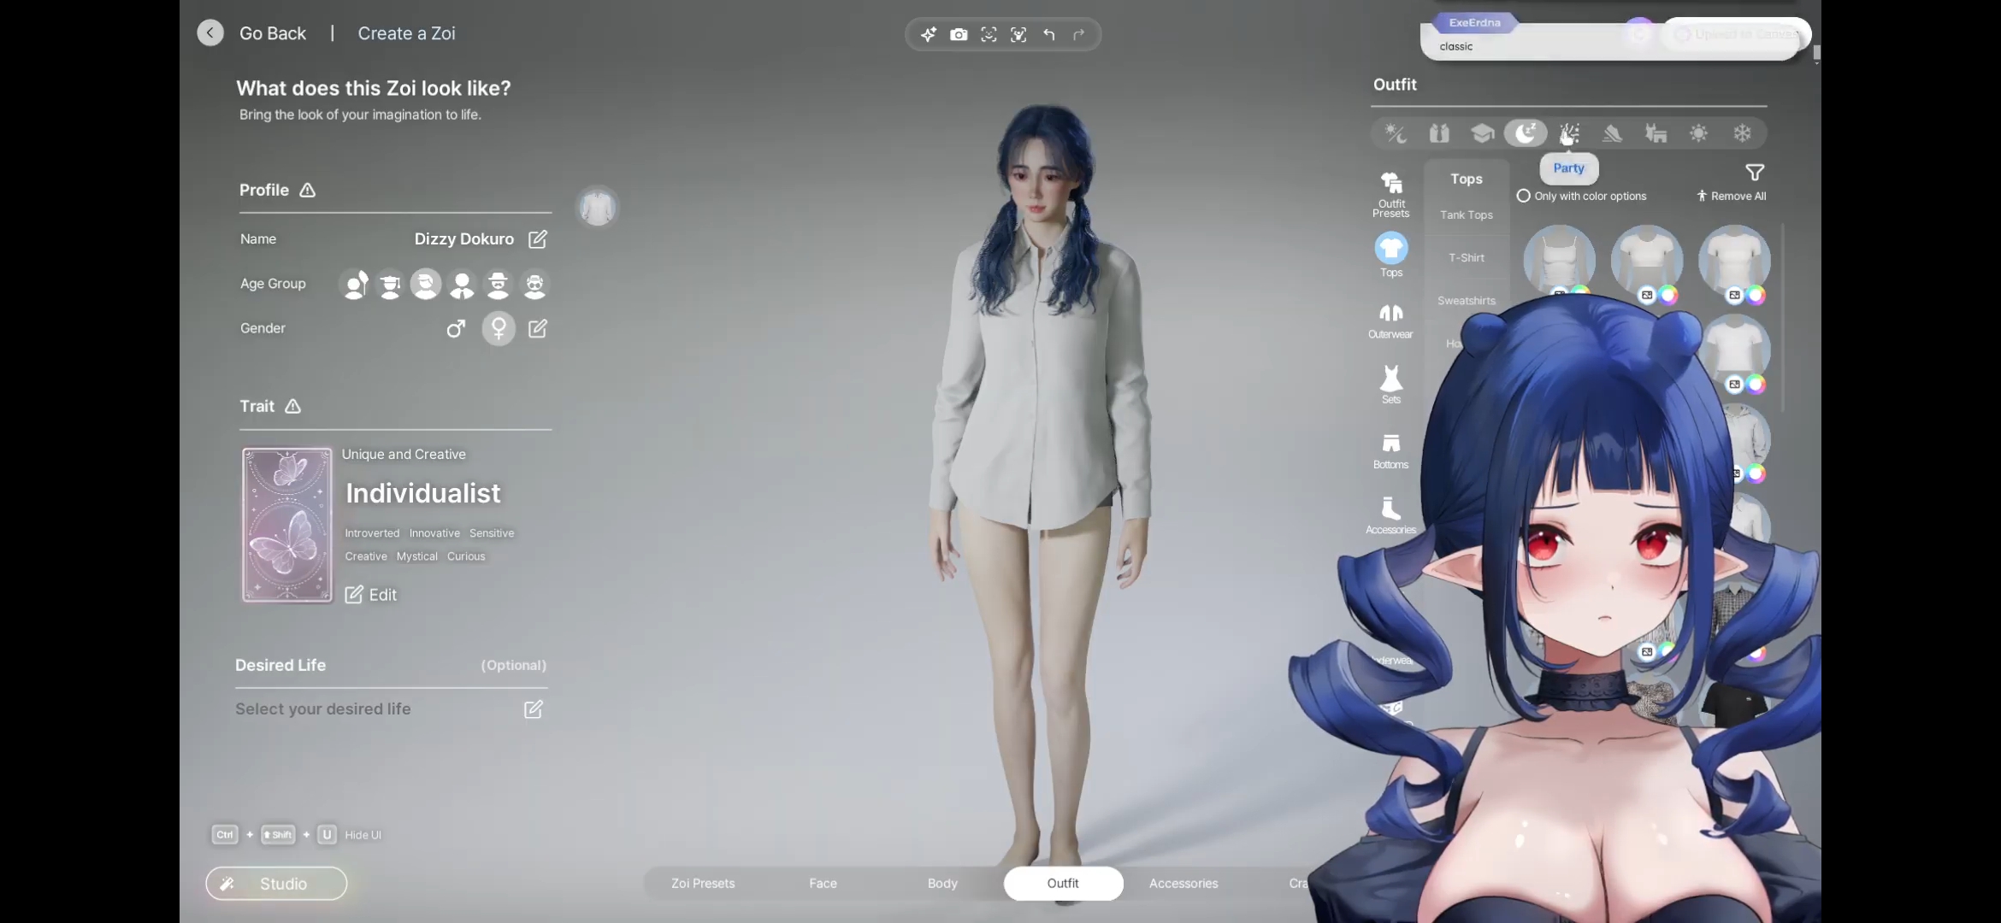Open the Outerwear clothing category
Screen dimensions: 2001x923
[x=1390, y=320]
